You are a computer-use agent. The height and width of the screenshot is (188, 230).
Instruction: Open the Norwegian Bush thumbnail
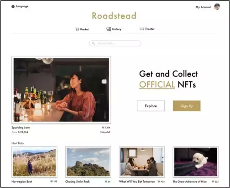(34, 162)
